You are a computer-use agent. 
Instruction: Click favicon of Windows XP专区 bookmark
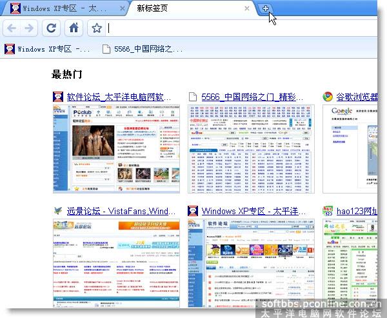(10, 49)
